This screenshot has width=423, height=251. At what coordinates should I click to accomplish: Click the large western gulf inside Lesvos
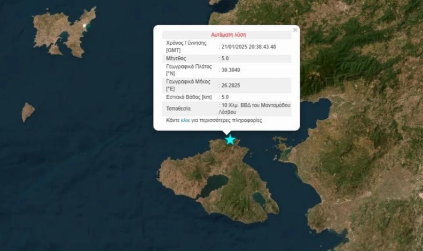tap(214, 184)
